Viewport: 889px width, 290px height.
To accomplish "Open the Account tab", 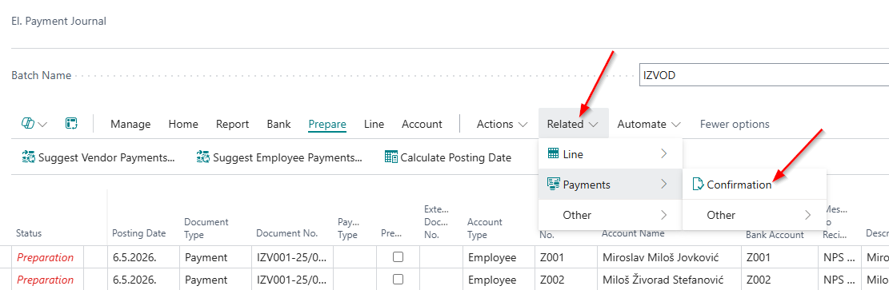I will 422,124.
